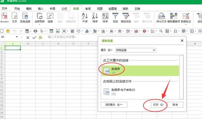Open 高级筛选 advanced filter
Viewport: 202px width, 119px height.
126,18
